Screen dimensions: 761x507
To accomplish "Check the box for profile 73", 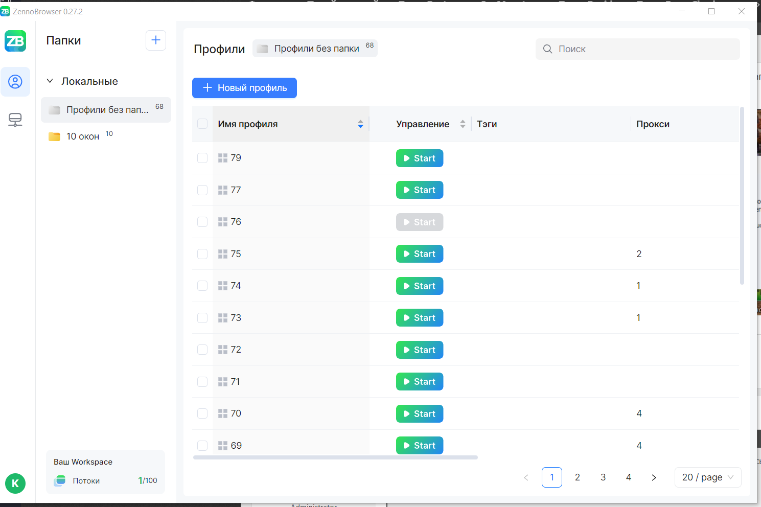I will point(202,318).
